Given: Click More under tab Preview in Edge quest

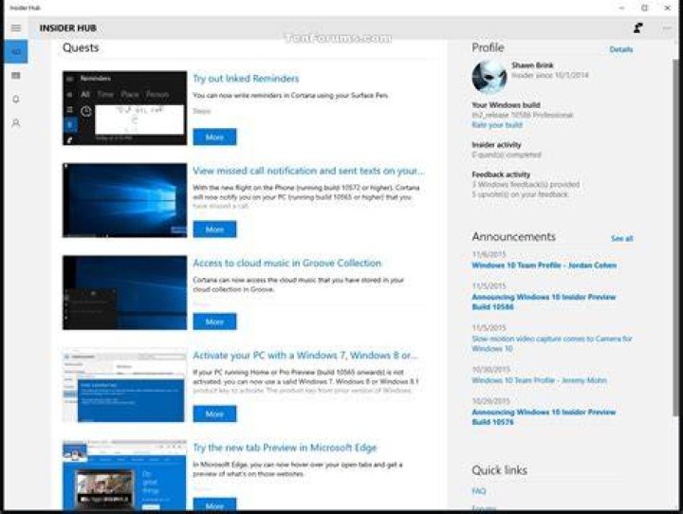Looking at the screenshot, I should coord(214,505).
